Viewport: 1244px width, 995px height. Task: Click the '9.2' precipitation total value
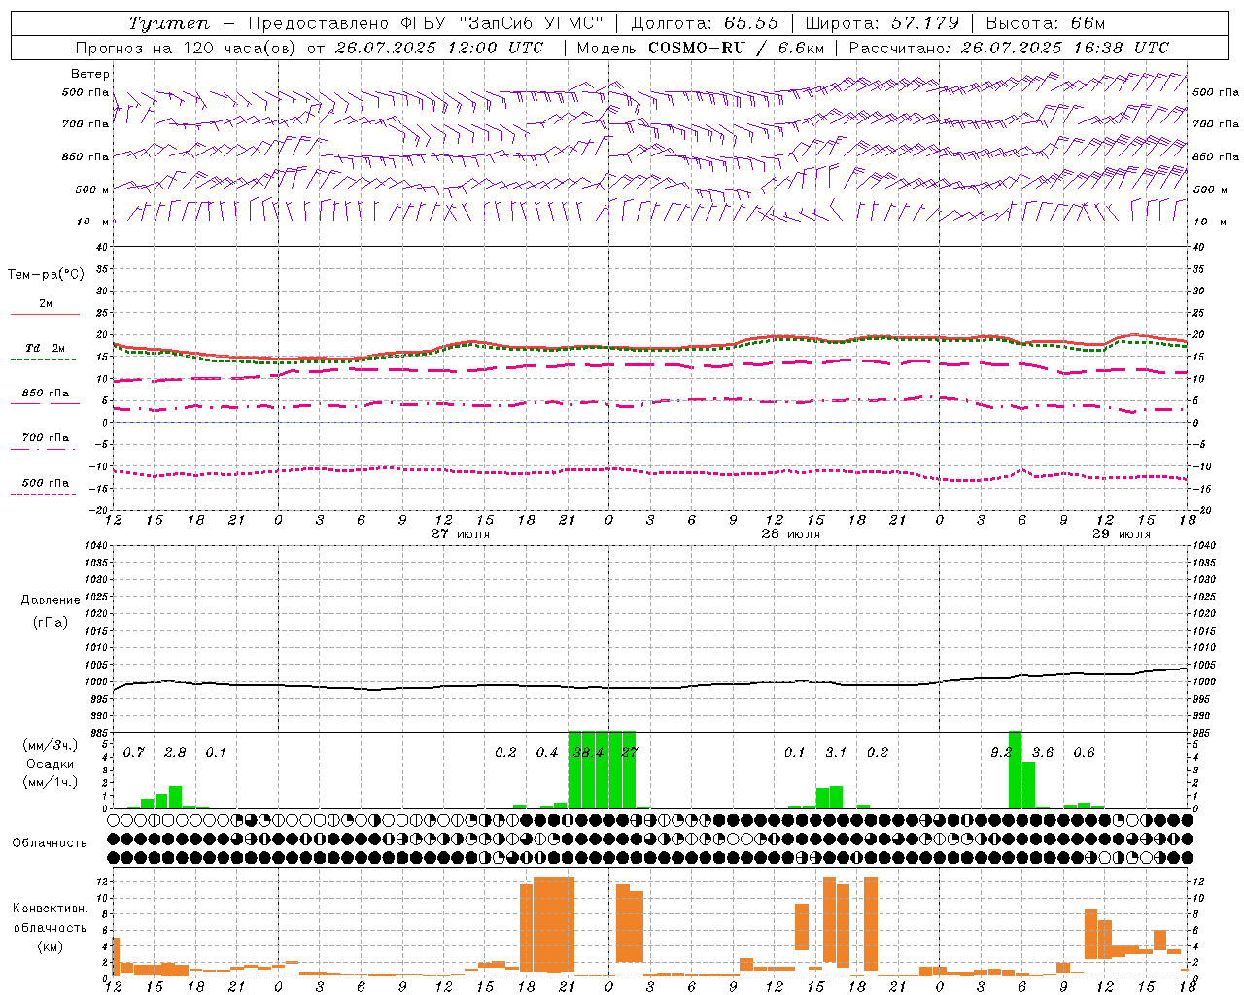pyautogui.click(x=1001, y=752)
